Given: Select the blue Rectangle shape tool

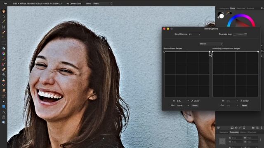Looking at the screenshot, I should coord(4,106).
